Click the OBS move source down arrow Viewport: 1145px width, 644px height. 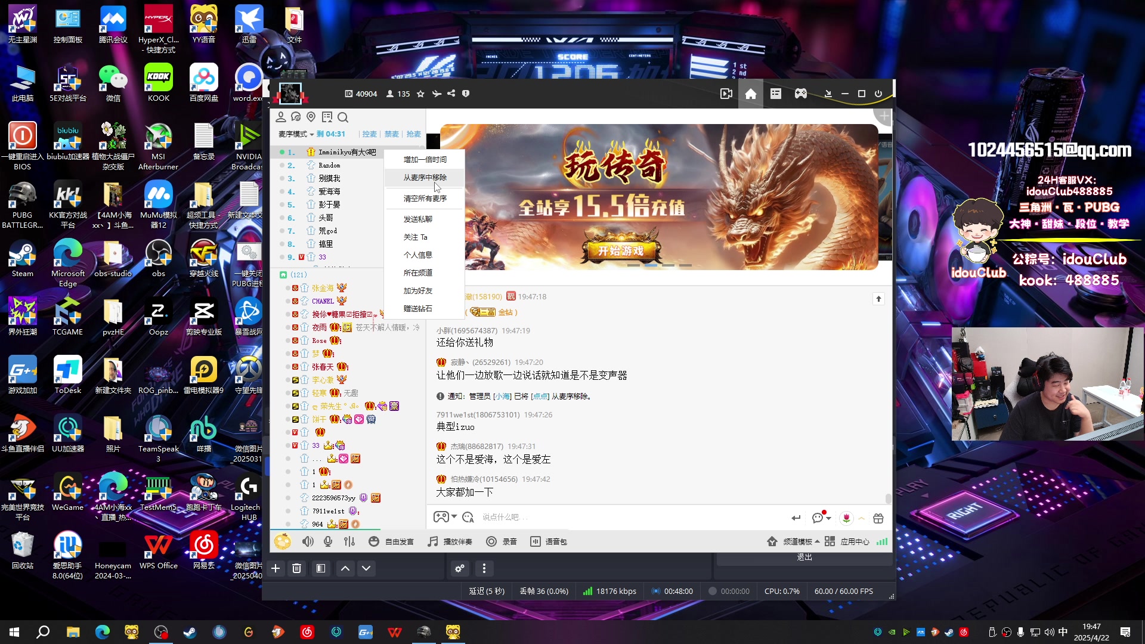pos(366,568)
